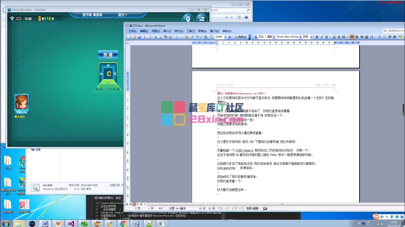Open the 格式(O) menu
The image size is (405, 227).
179,31
